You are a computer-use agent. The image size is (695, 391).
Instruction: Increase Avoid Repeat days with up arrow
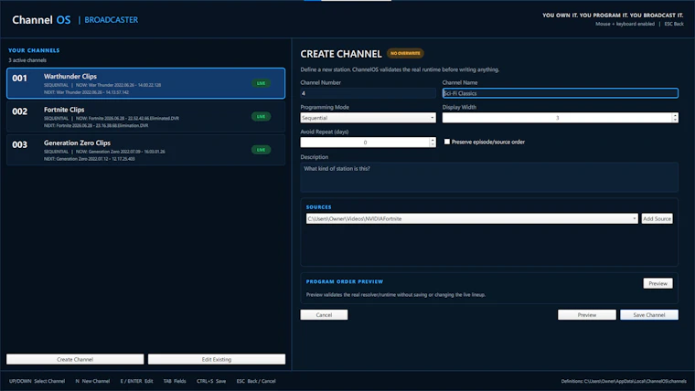tap(433, 140)
